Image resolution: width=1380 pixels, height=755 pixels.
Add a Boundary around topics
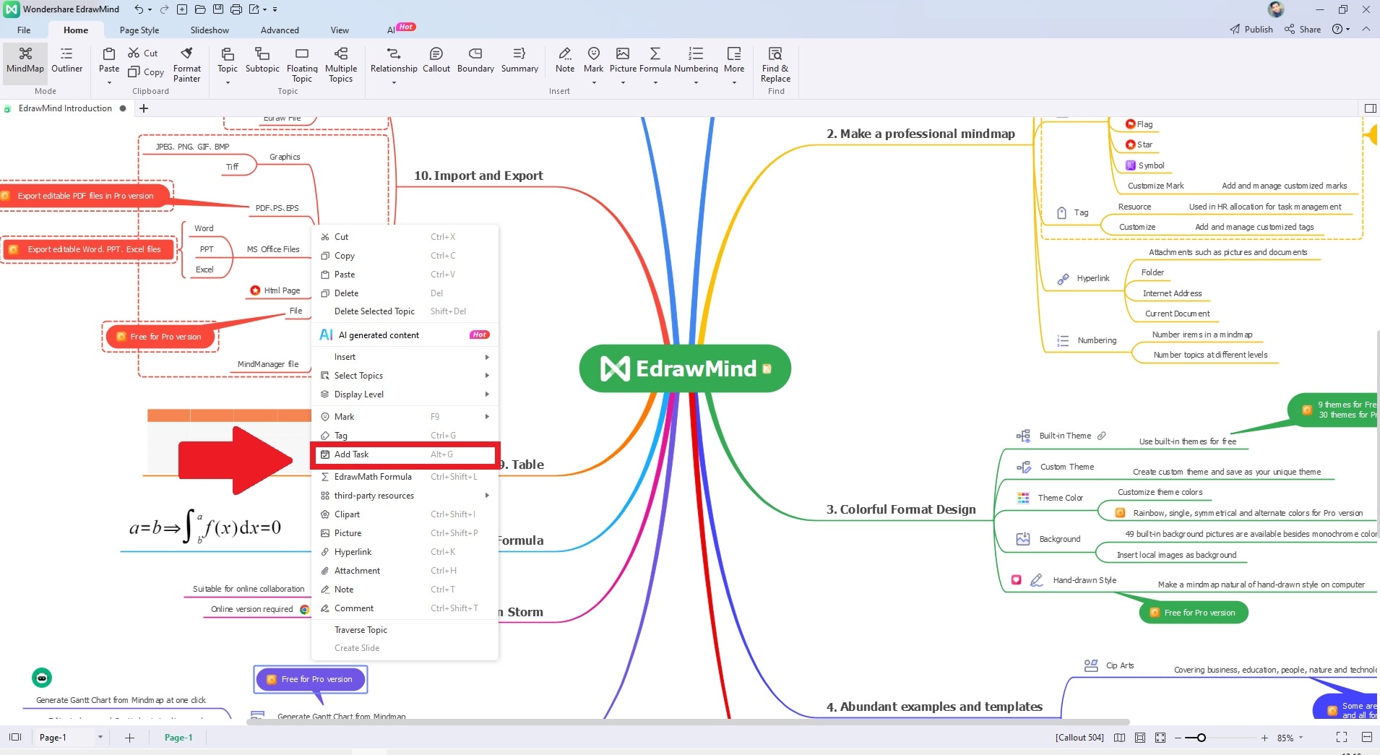coord(475,59)
